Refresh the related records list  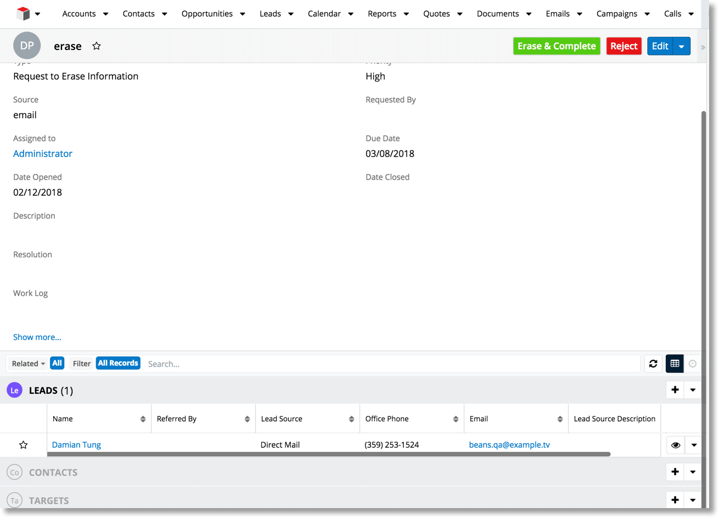653,364
